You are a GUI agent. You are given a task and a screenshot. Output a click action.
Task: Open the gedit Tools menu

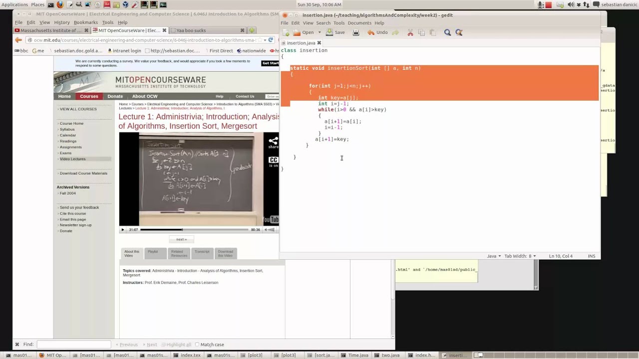coord(339,23)
